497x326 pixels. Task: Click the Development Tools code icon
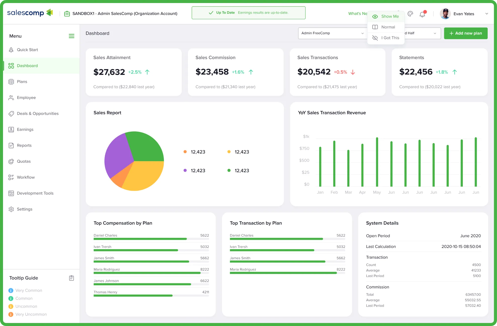[11, 193]
